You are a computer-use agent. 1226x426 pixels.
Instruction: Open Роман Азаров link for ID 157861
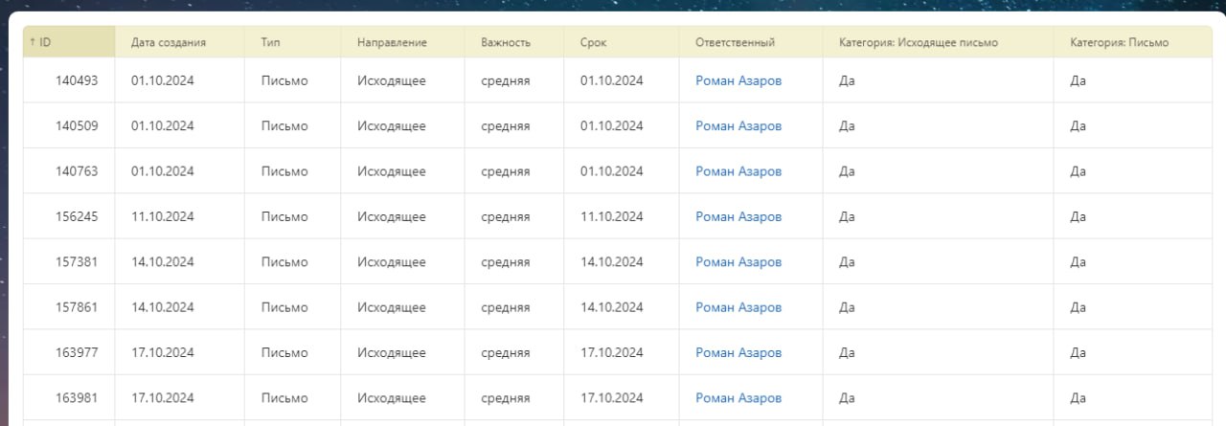point(738,307)
